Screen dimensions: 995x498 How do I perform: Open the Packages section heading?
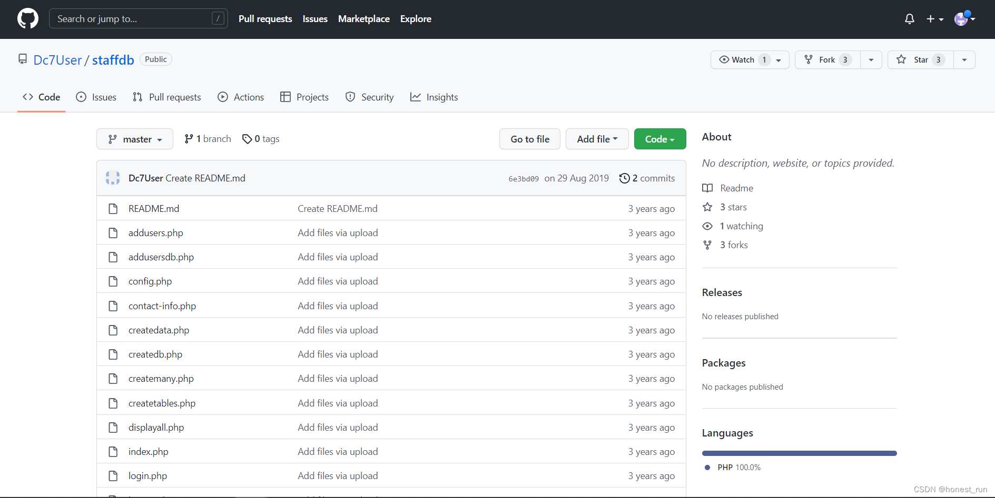[x=724, y=363]
